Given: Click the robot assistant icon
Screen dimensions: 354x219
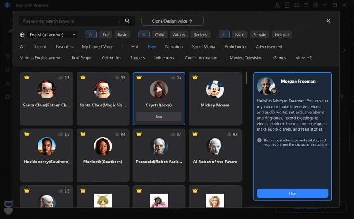Looking at the screenshot, I should click(8, 207).
